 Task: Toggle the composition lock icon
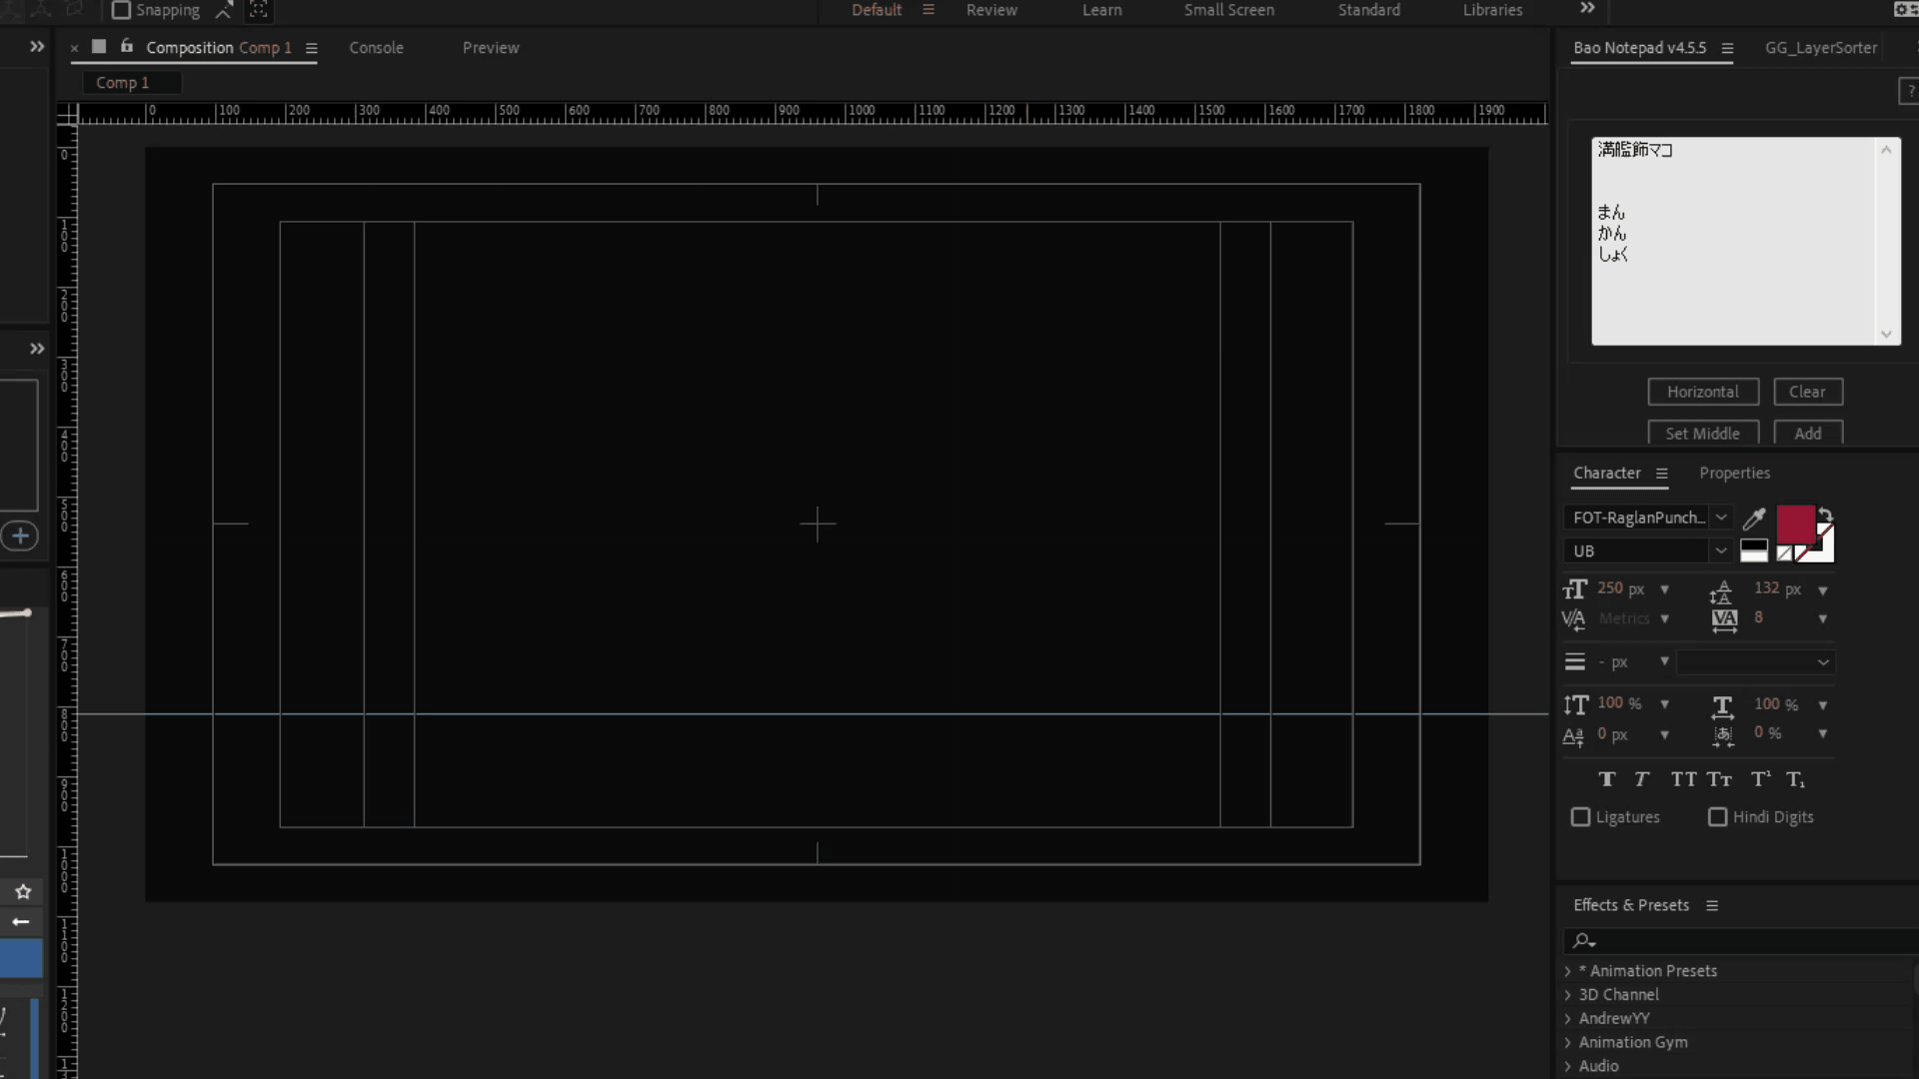pyautogui.click(x=127, y=46)
